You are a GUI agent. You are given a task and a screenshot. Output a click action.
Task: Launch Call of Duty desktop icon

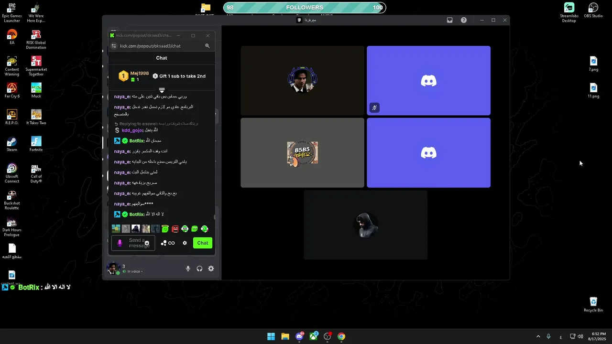tap(36, 173)
